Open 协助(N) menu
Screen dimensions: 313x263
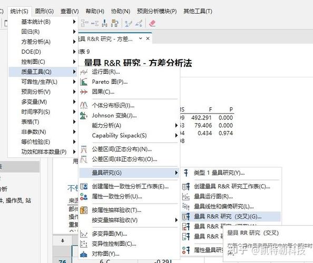pos(121,11)
